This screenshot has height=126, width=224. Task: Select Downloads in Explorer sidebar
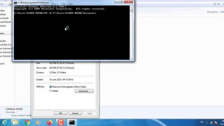4,18
